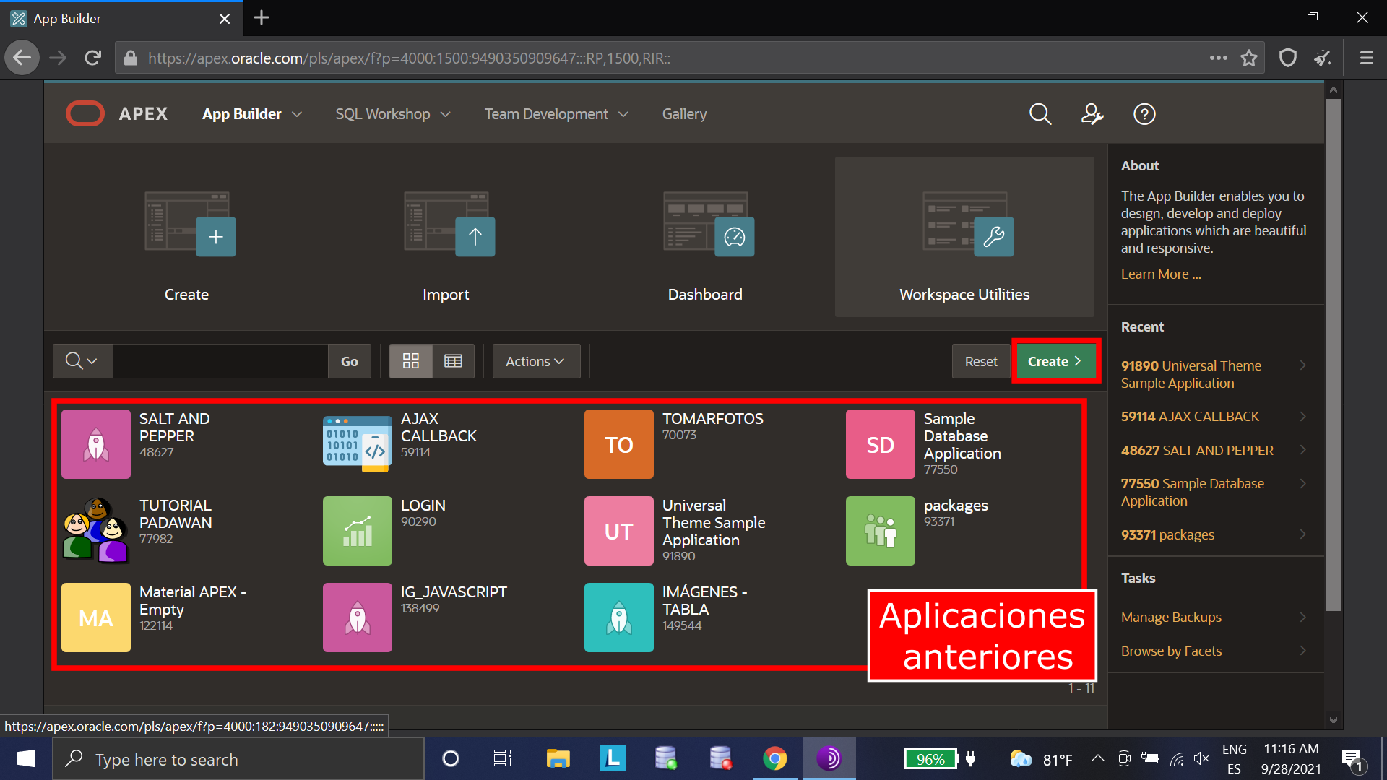Viewport: 1387px width, 780px height.
Task: Open the packages application icon
Action: (x=880, y=530)
